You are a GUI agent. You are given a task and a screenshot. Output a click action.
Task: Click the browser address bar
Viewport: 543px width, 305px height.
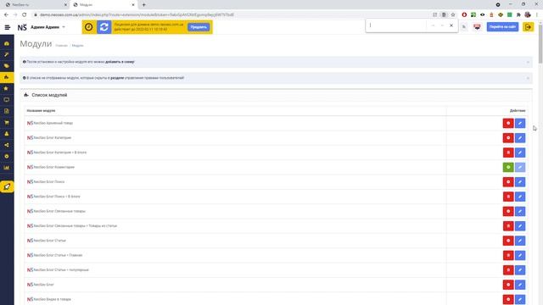coord(232,15)
